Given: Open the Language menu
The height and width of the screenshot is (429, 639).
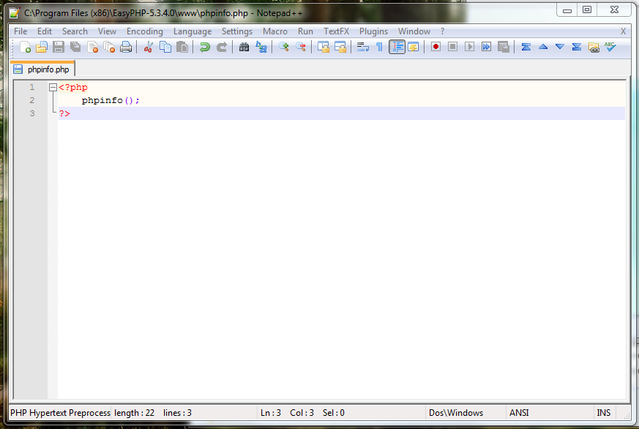Looking at the screenshot, I should click(x=193, y=31).
